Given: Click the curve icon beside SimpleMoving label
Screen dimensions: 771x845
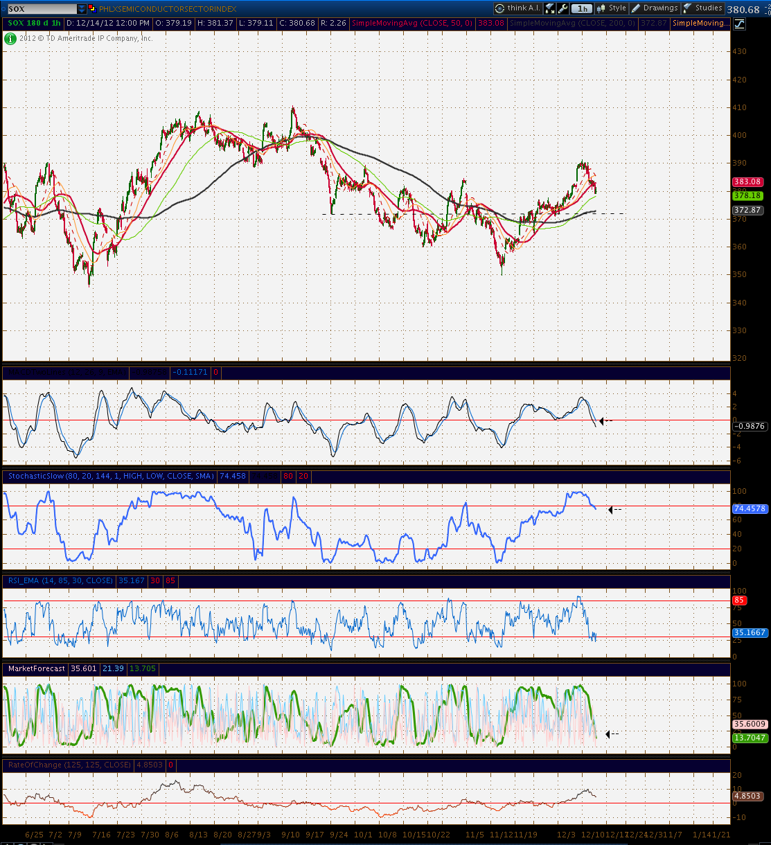Looking at the screenshot, I should coord(739,24).
